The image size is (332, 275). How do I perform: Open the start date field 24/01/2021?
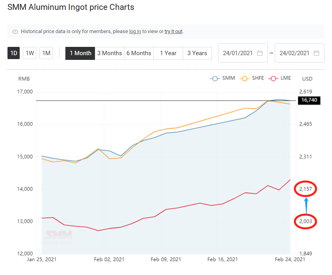pos(243,53)
